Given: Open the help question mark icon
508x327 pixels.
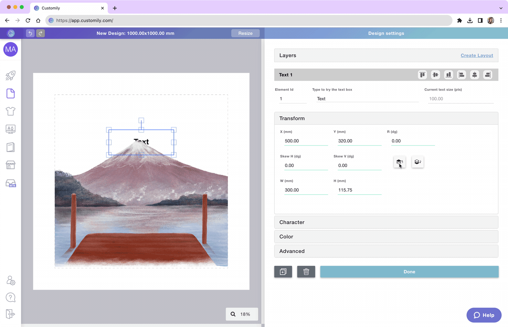Looking at the screenshot, I should tap(10, 297).
